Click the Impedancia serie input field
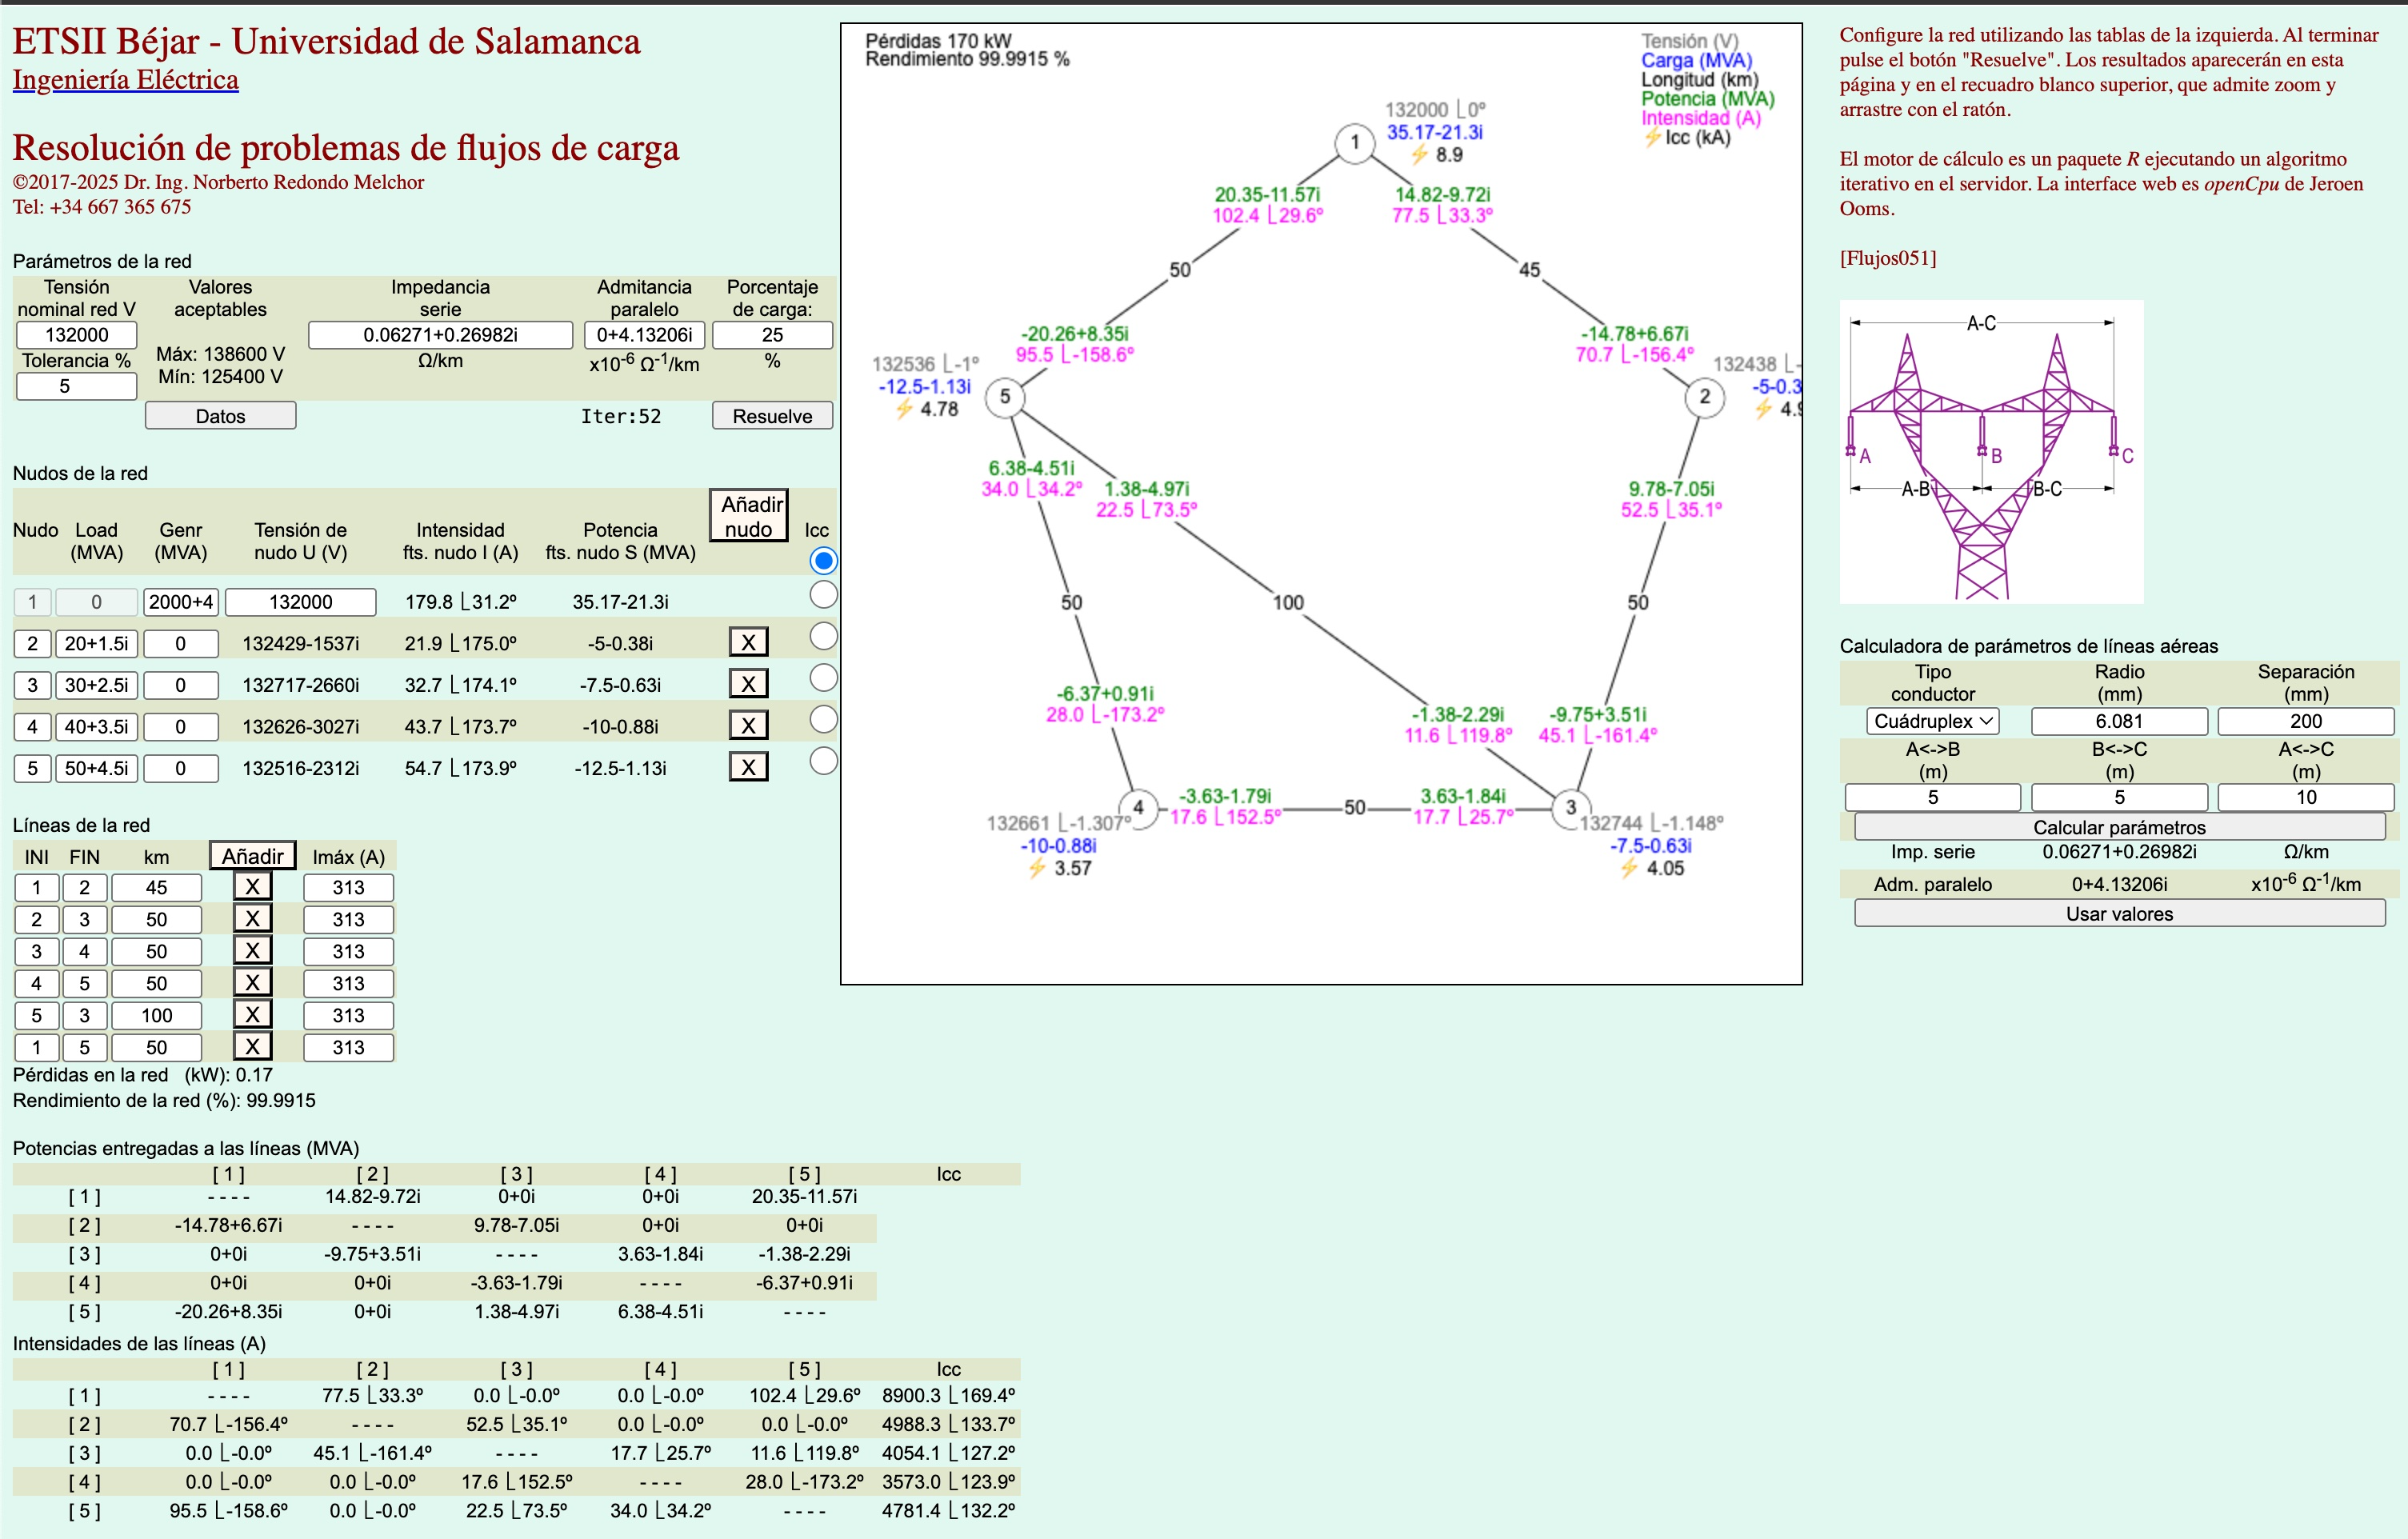Image resolution: width=2408 pixels, height=1539 pixels. (440, 335)
